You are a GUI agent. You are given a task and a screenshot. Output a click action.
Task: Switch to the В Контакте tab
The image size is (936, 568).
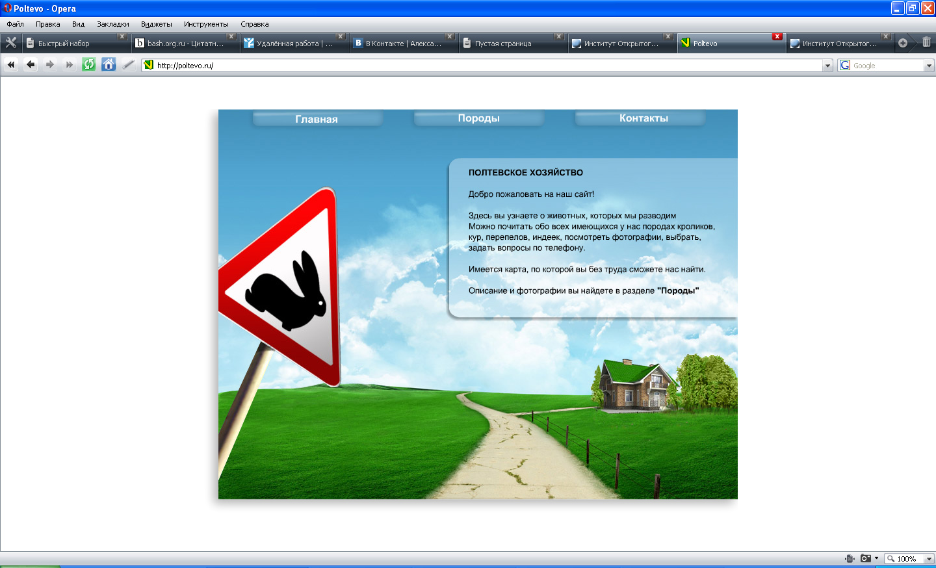click(403, 43)
